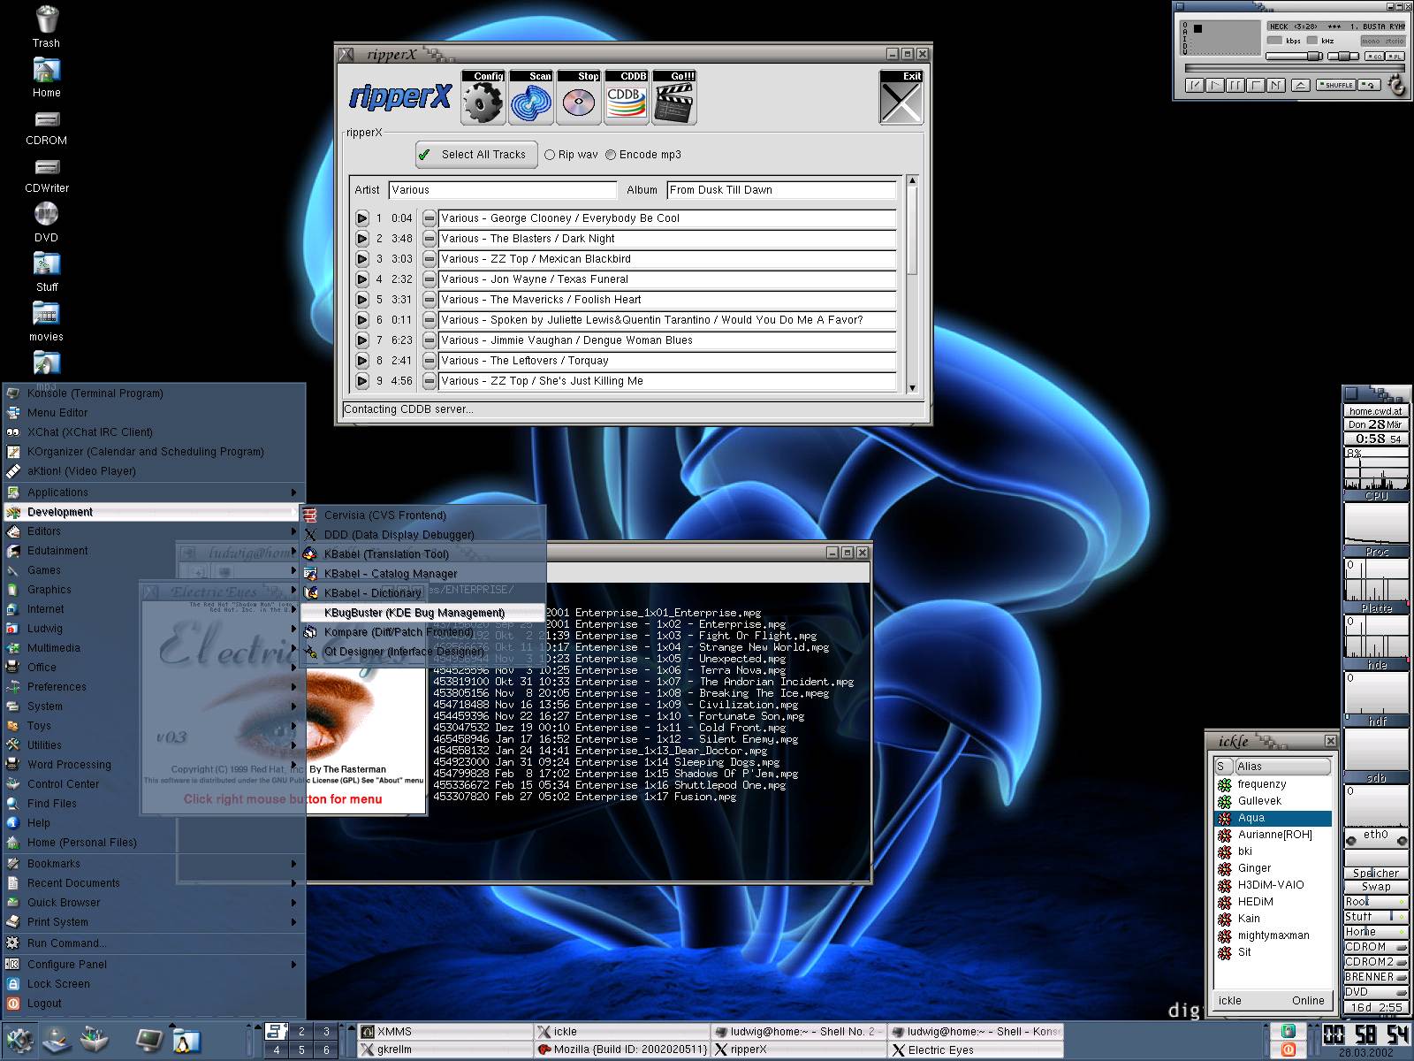Launch Qt Designer from the submenu

[422, 651]
